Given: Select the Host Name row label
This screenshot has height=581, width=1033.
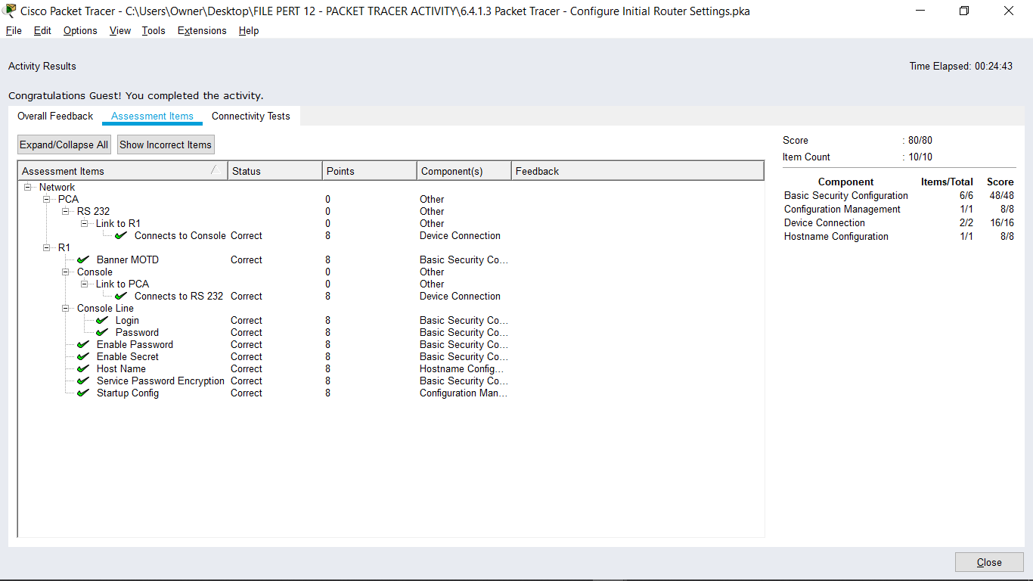Looking at the screenshot, I should [121, 368].
